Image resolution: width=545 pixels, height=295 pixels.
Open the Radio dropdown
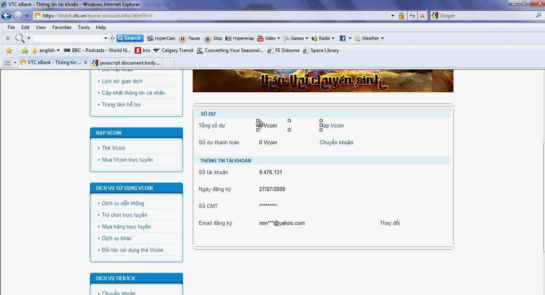click(323, 38)
